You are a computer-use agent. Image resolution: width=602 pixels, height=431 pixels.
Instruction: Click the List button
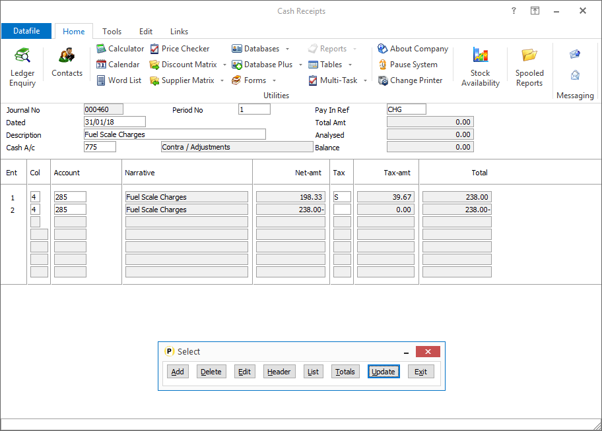pyautogui.click(x=314, y=372)
